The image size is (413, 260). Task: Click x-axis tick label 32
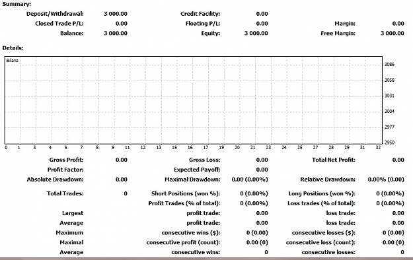coord(378,148)
